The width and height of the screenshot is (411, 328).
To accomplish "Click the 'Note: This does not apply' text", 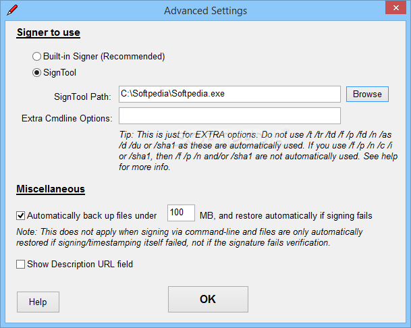I will pyautogui.click(x=189, y=238).
